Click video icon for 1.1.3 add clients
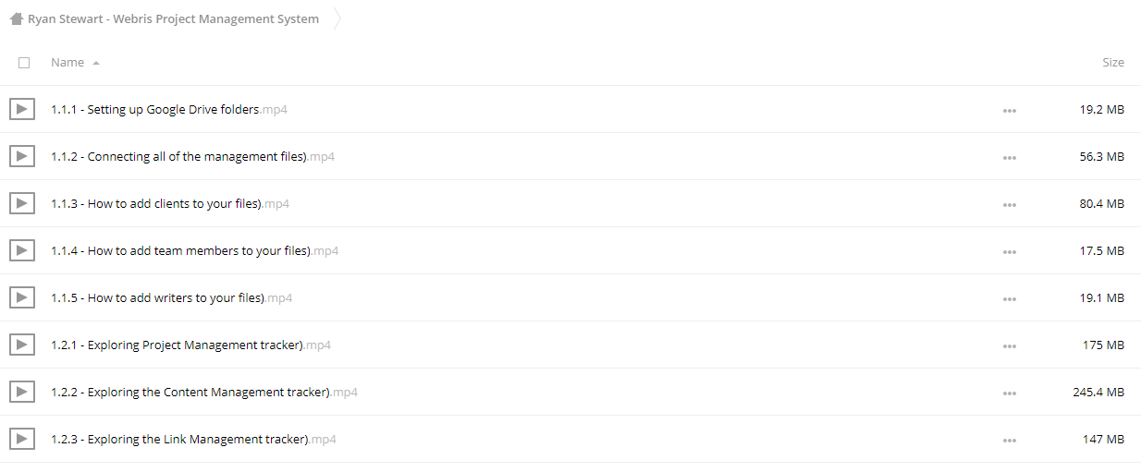Viewport: 1141px width, 472px height. (22, 203)
